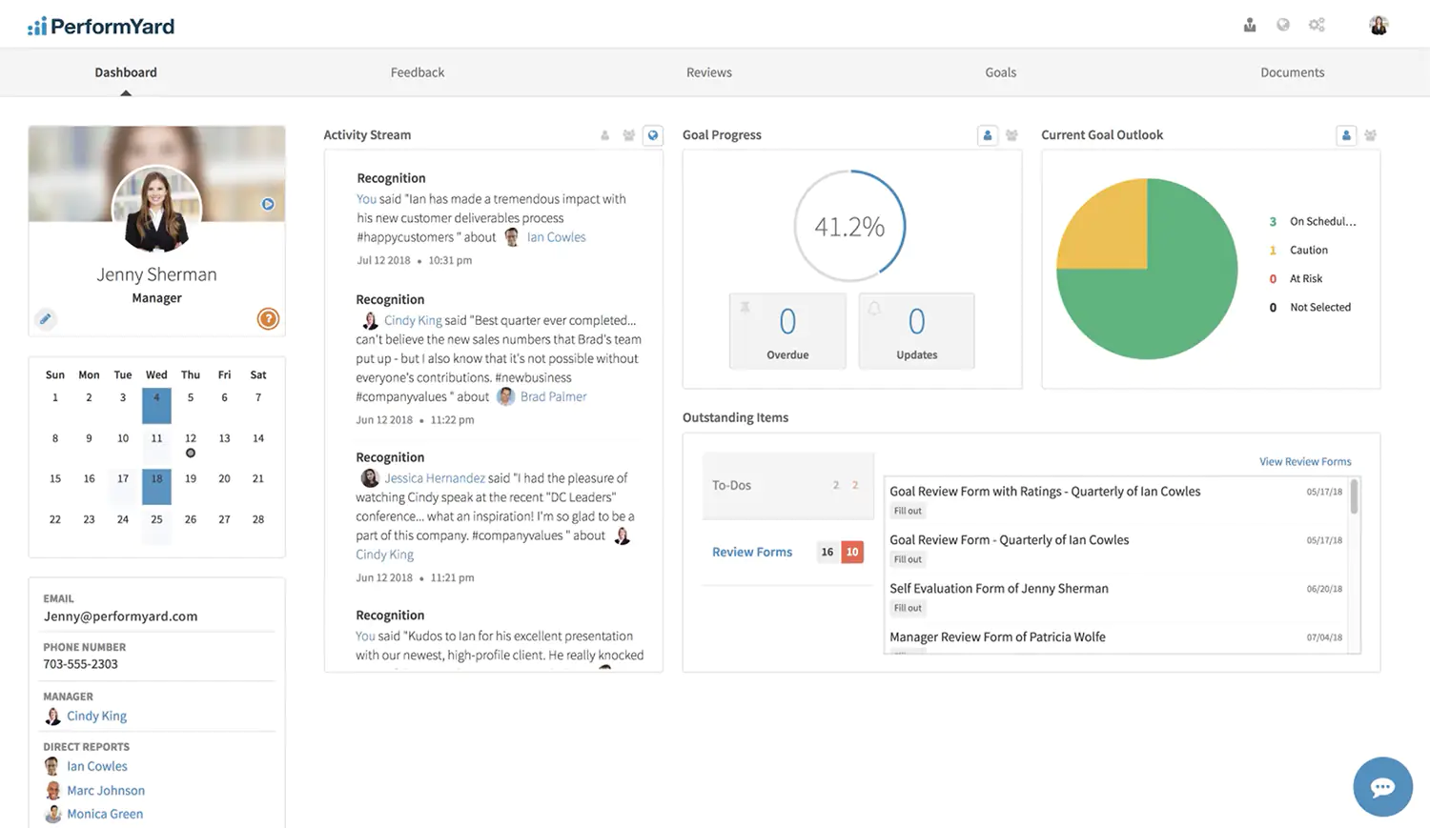Click Jessica Hernandez's small avatar
1430x828 pixels.
pos(370,478)
